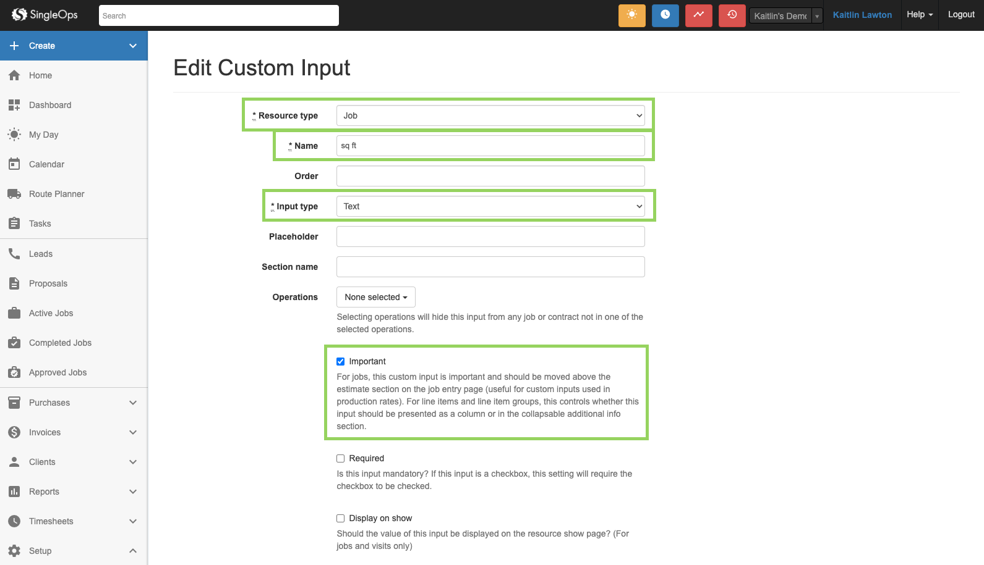Click the orange sun icon button
Viewport: 984px width, 565px height.
tap(631, 15)
